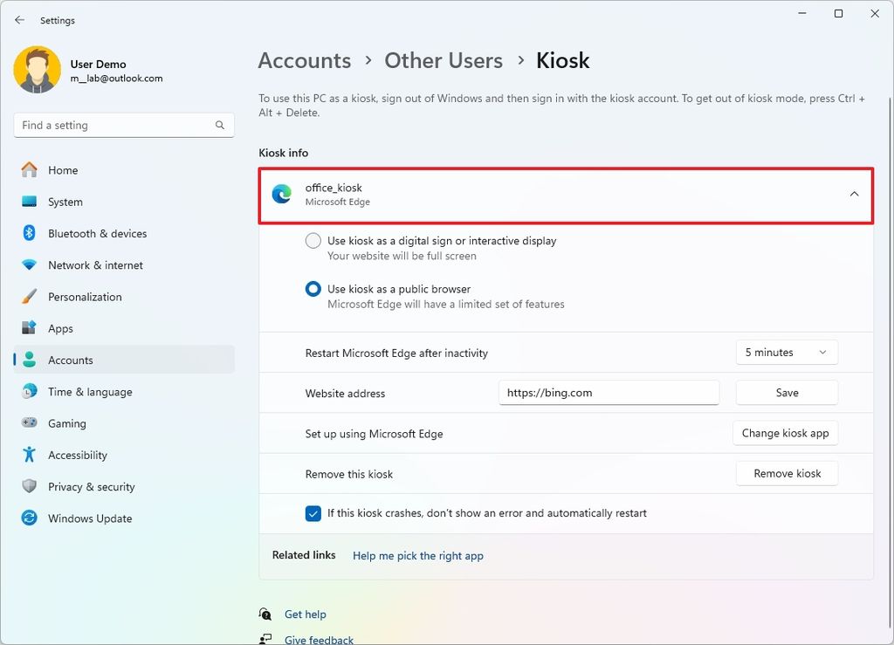The width and height of the screenshot is (894, 645).
Task: Click Change kiosk app button
Action: pyautogui.click(x=785, y=433)
